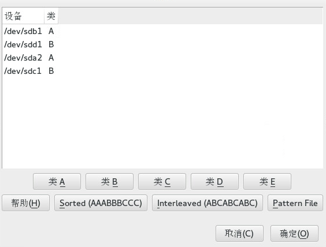Open the Pattern File button
This screenshot has height=247, width=326.
click(x=295, y=203)
